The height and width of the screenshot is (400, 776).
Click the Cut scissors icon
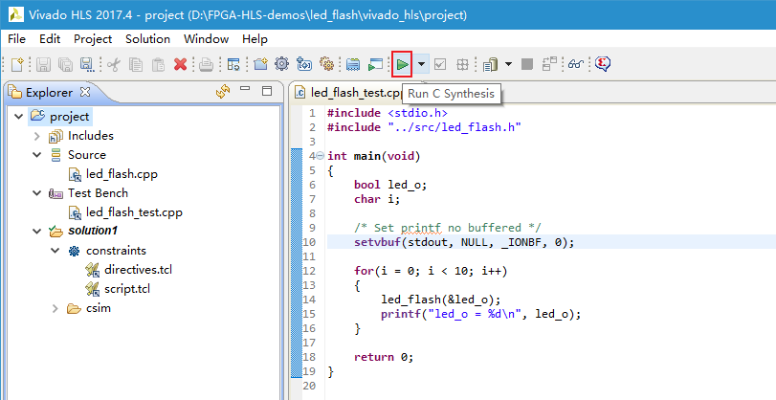point(114,64)
